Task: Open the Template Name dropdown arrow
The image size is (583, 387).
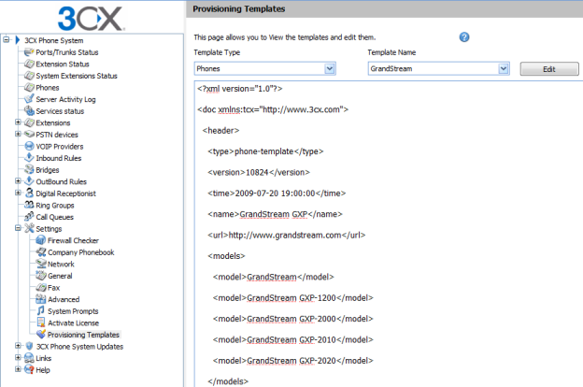Action: pyautogui.click(x=504, y=69)
